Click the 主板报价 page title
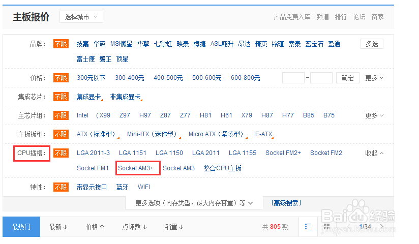Screen dimensions: 419x244 [31, 17]
